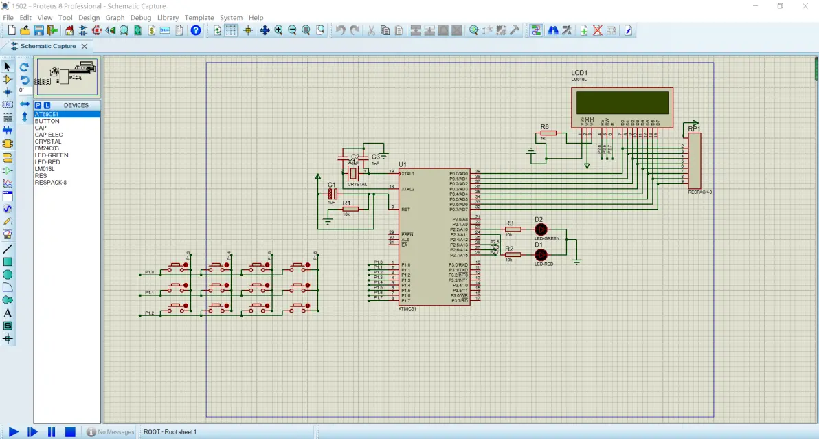Remove the sheet using the red-X page icon
The image size is (819, 439).
598,31
